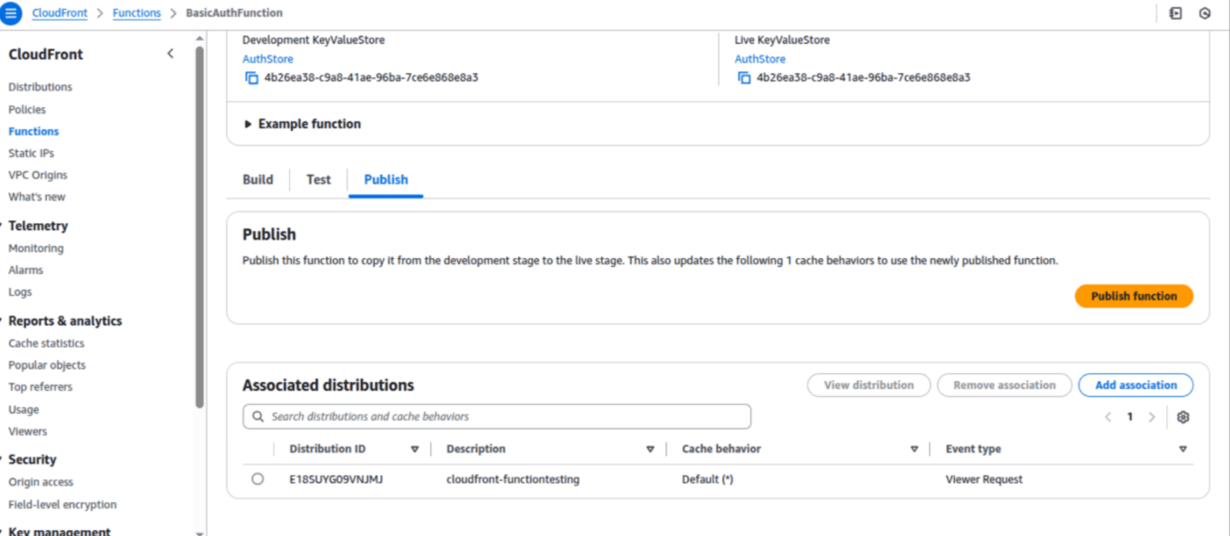Select distribution E18SUYG09VNJMJ radio button

258,479
